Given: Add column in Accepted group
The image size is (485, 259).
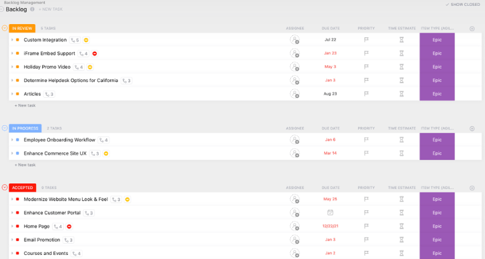Looking at the screenshot, I should click(472, 188).
